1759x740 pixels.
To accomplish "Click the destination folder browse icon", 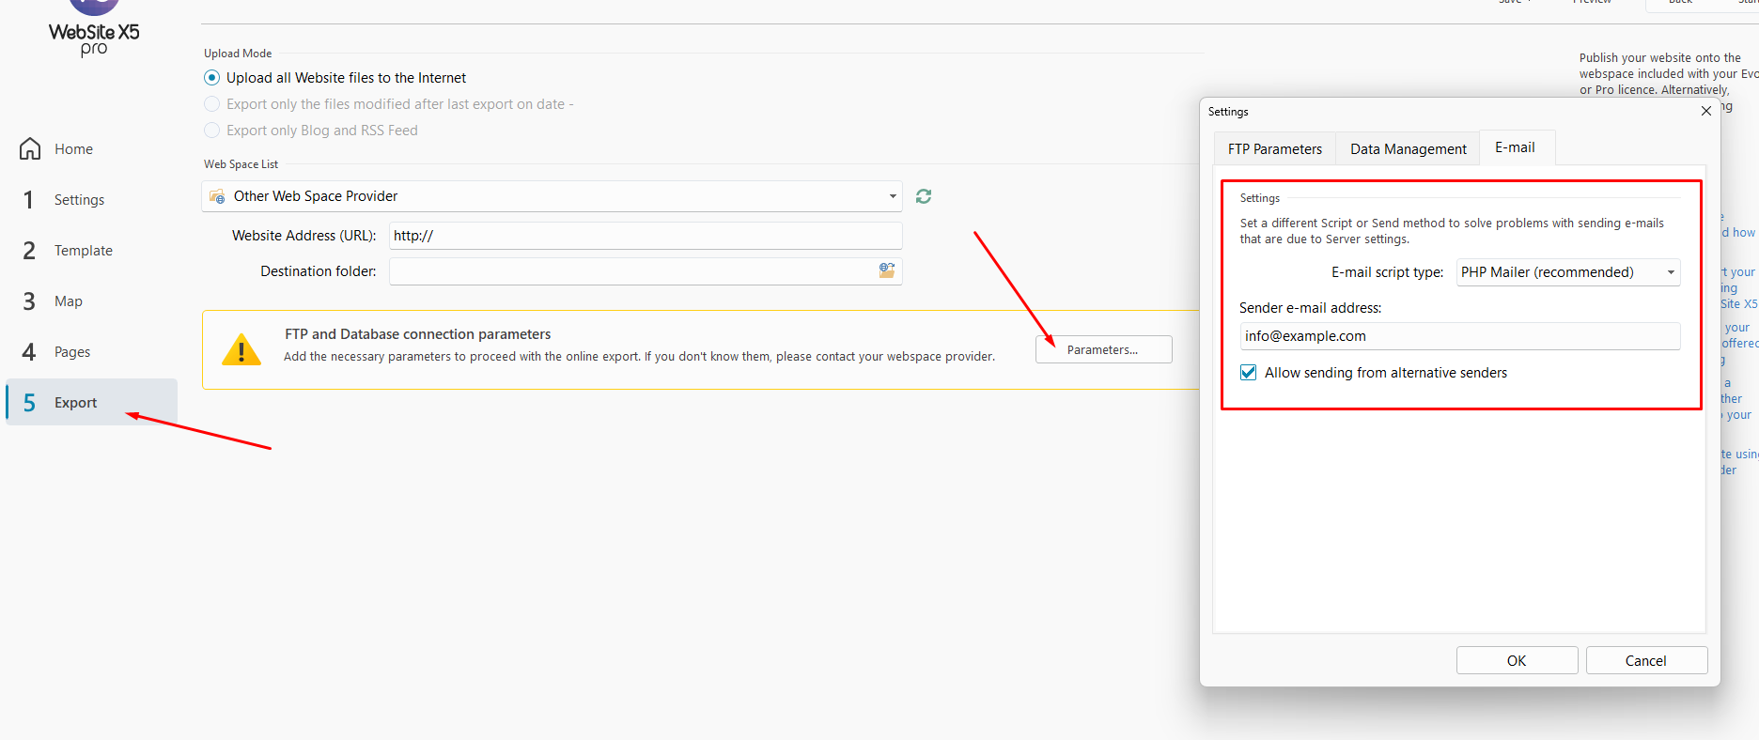I will [x=886, y=271].
